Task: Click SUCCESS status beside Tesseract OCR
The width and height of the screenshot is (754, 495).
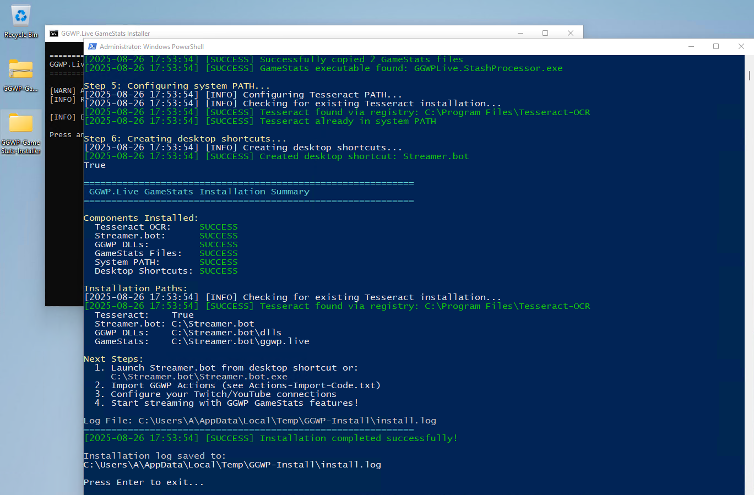Action: [218, 227]
